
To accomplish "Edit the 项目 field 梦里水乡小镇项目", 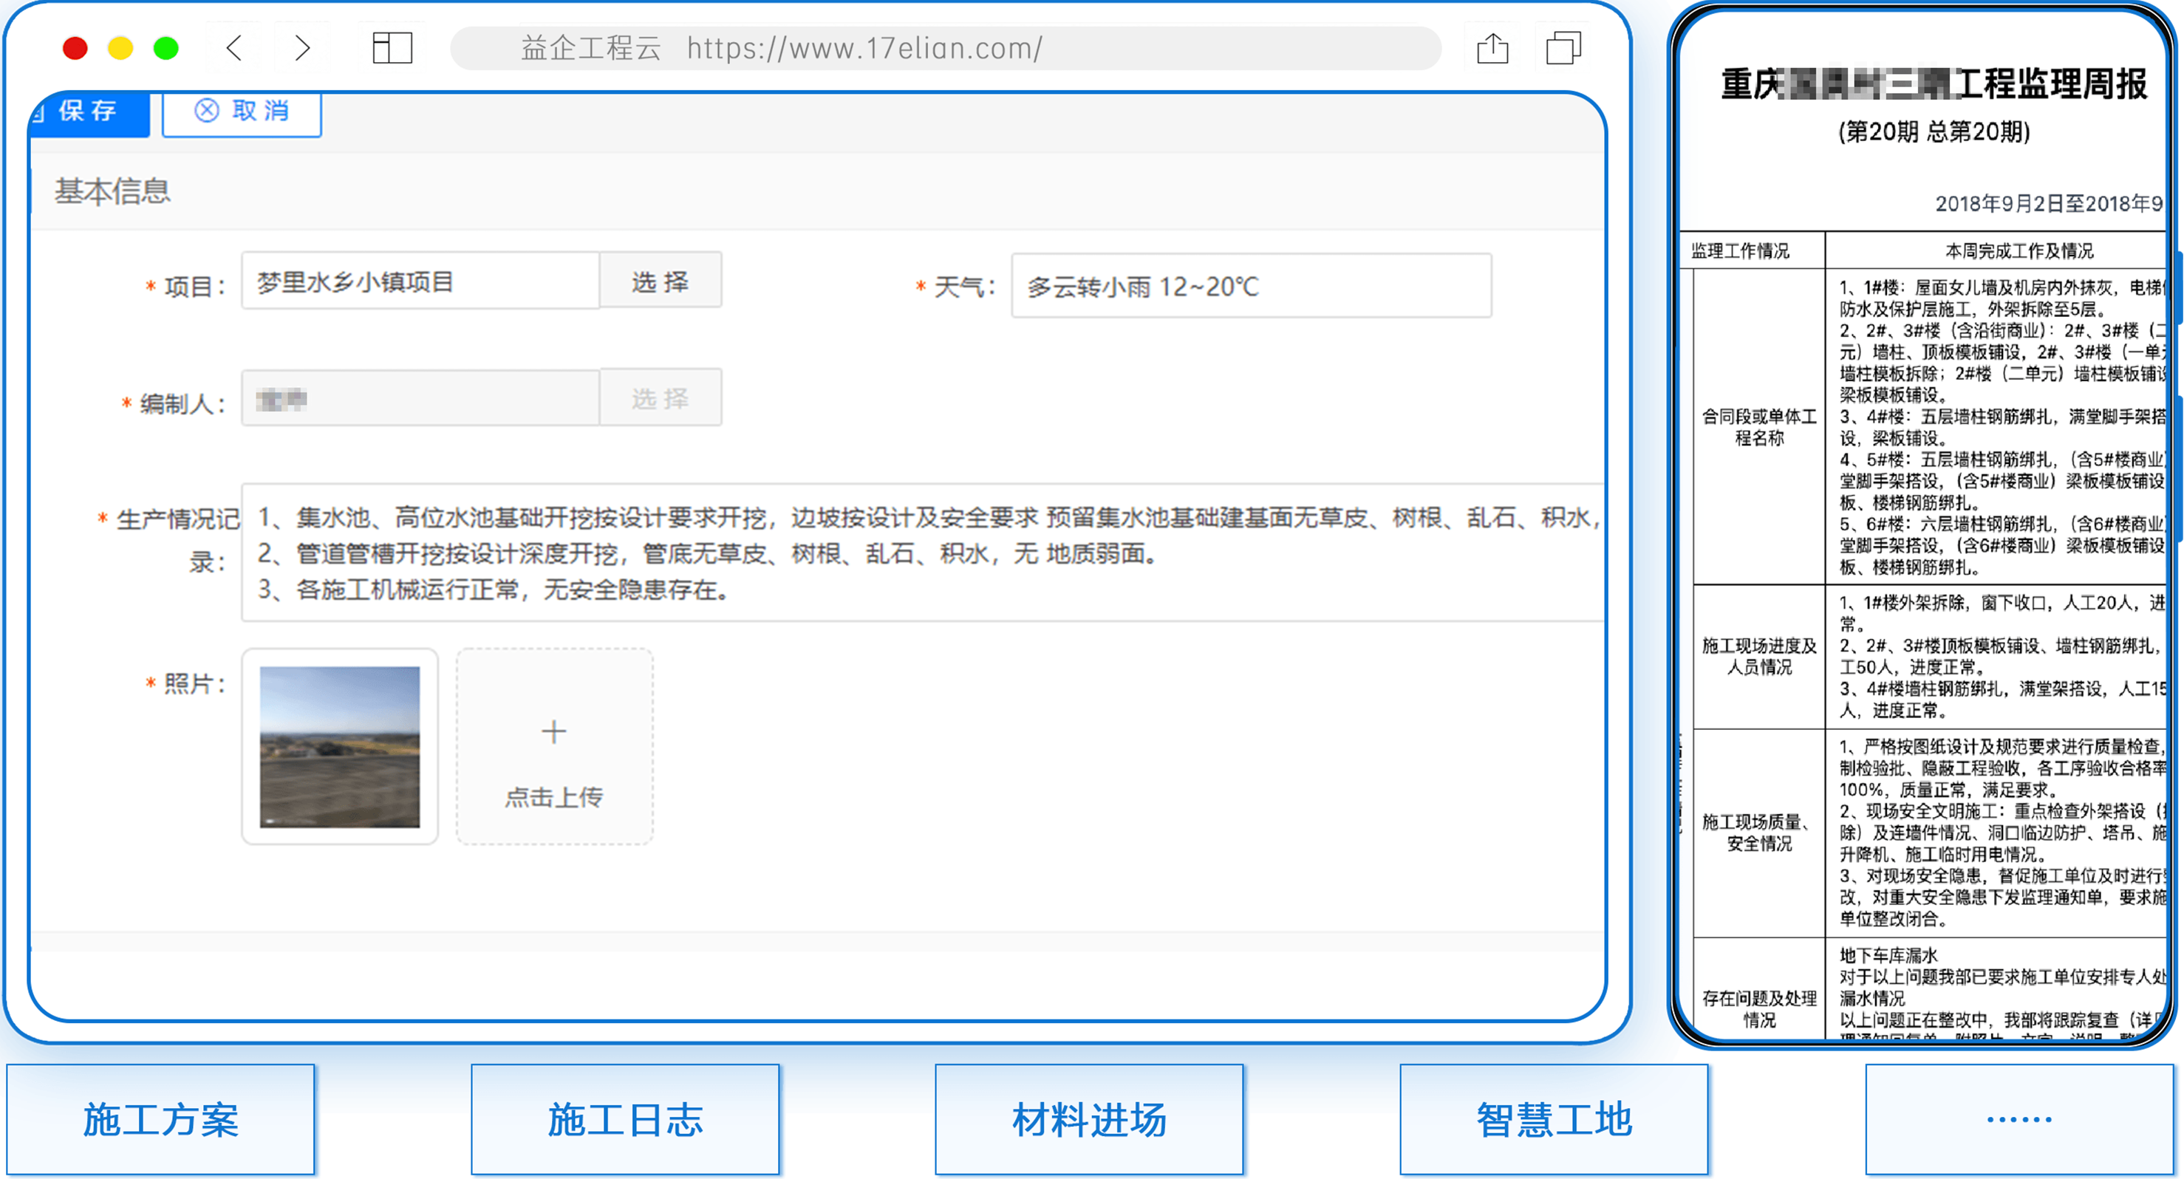I will [420, 281].
